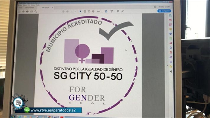Image resolution: width=210 pixels, height=118 pixels.
Task: Open the Edición menu
Action: tap(25, 5)
